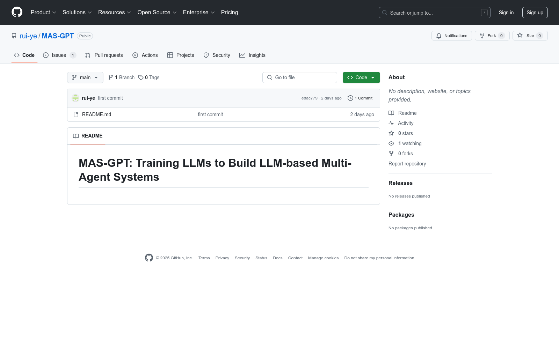
Task: Open Status link in footer
Action: pos(261,258)
